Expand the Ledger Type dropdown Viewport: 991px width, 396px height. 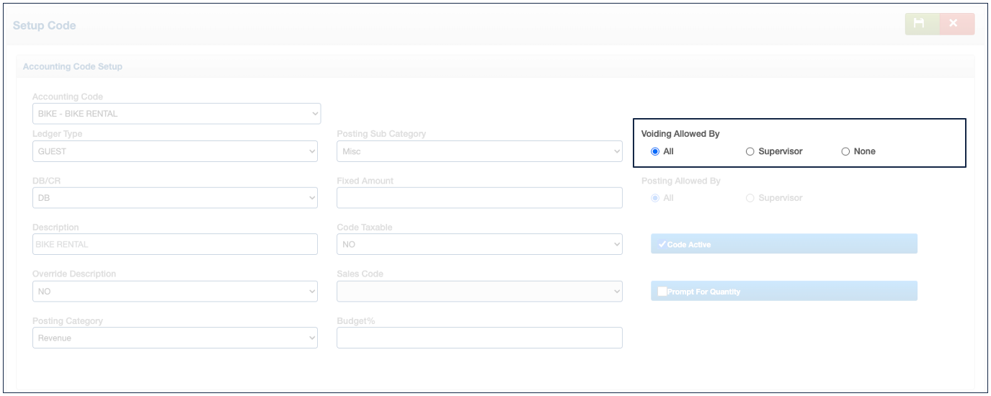click(174, 151)
